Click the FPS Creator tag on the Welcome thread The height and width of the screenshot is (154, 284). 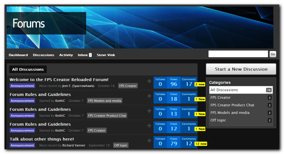pyautogui.click(x=128, y=86)
